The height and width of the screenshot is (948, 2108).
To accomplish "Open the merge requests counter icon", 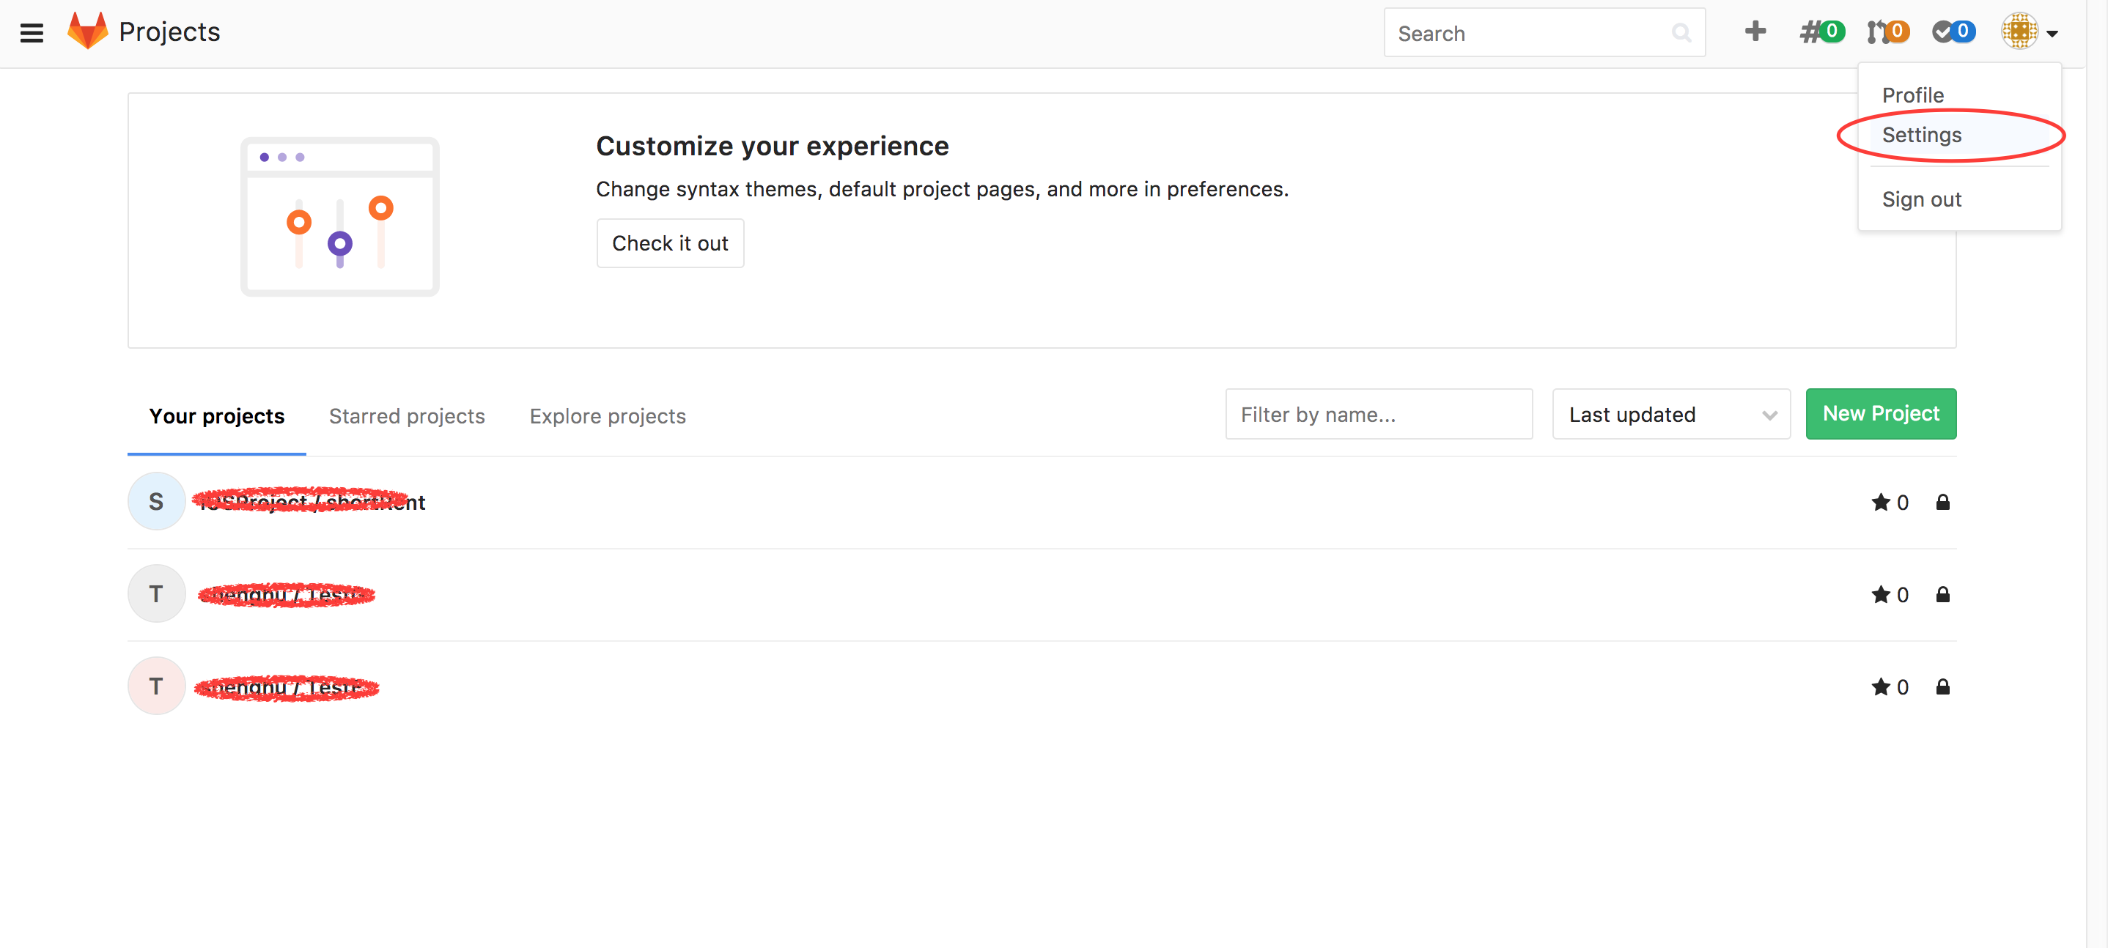I will point(1887,32).
